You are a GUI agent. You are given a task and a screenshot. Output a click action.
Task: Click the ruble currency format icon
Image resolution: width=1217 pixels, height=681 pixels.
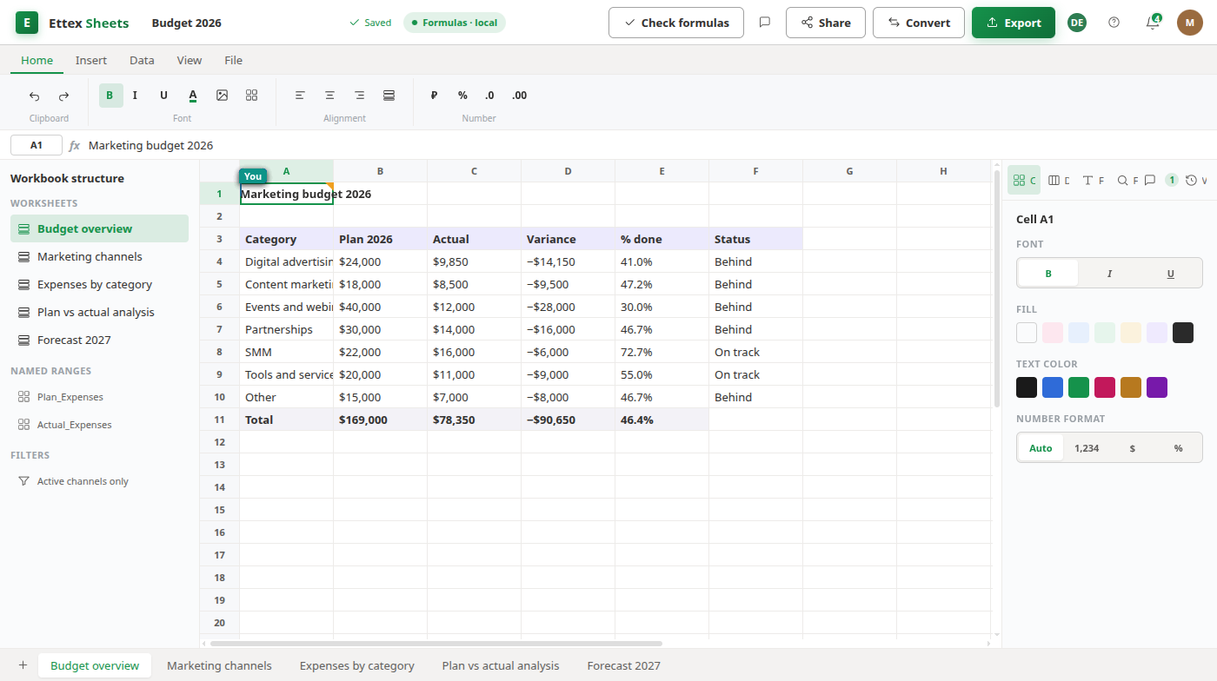pos(434,96)
